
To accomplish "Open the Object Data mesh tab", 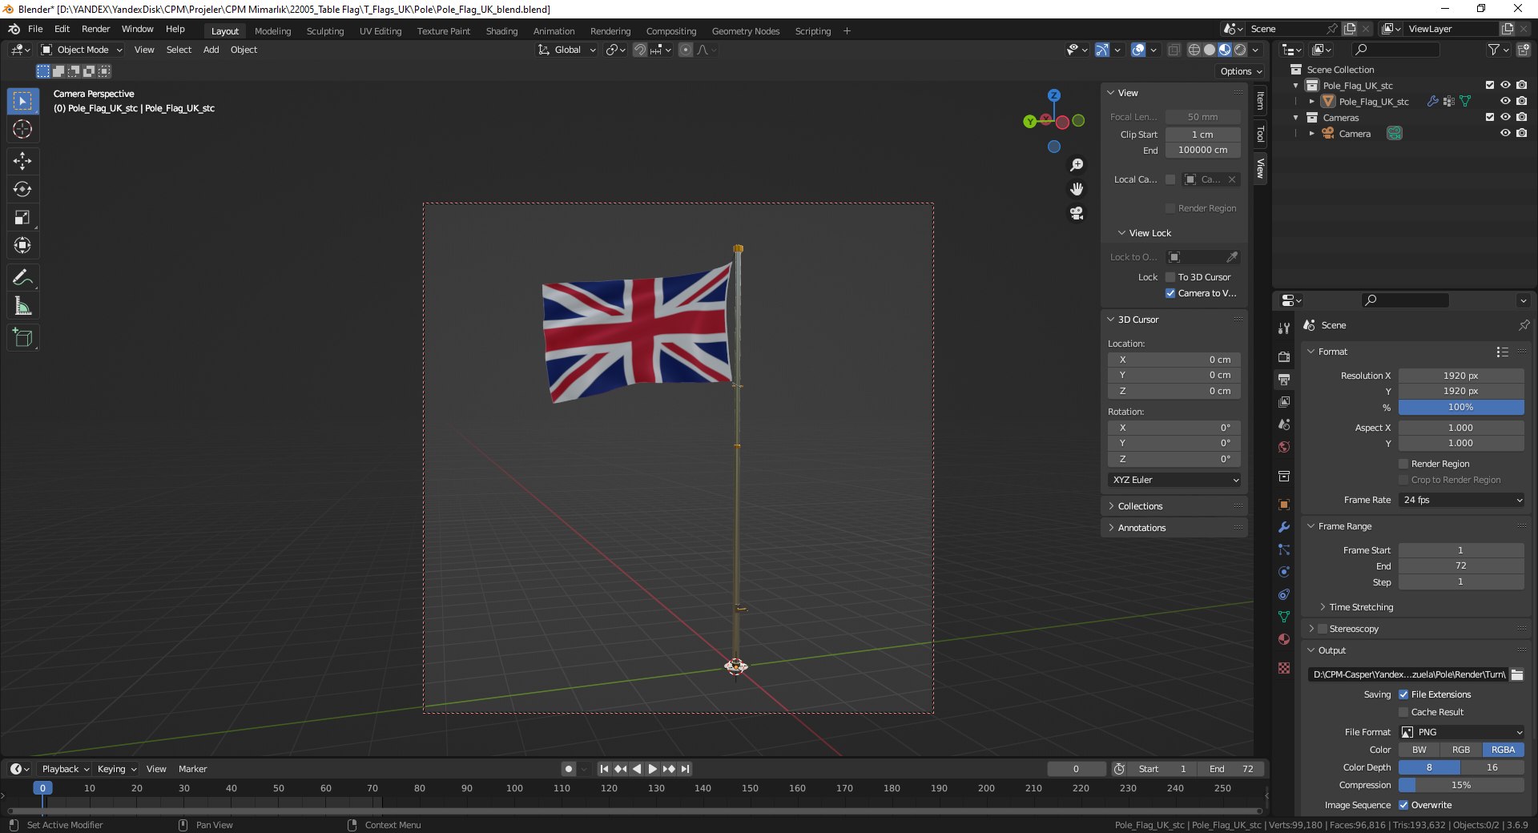I will click(1284, 617).
